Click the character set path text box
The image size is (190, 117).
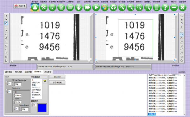point(37,89)
